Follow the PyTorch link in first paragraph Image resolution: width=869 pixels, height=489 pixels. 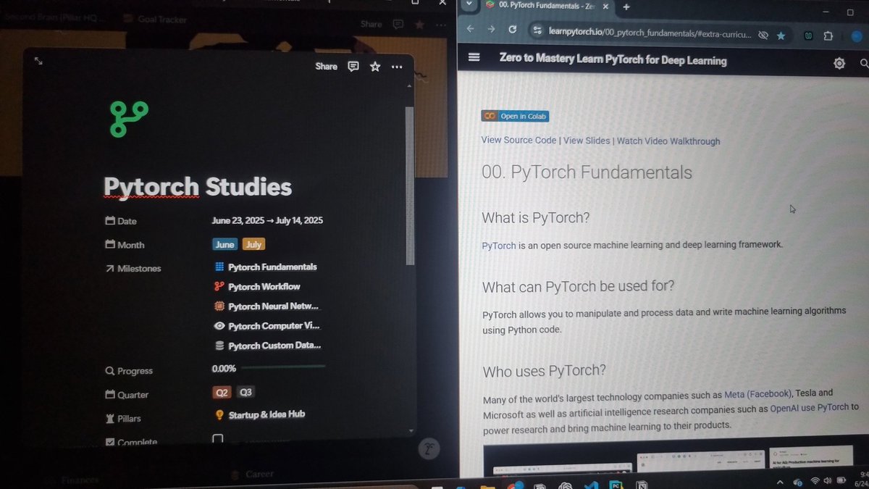(499, 246)
